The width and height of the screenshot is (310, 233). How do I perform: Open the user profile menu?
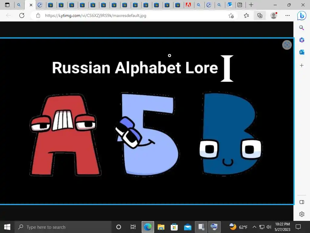(x=274, y=15)
